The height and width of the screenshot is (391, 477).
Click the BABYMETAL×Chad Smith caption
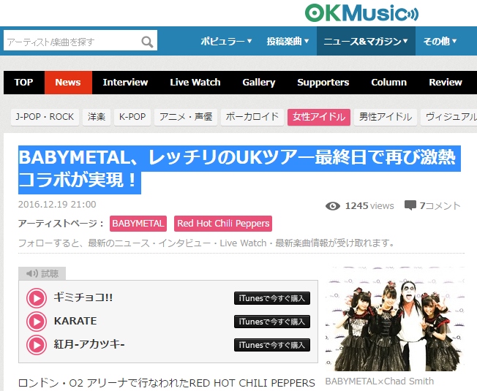coord(380,381)
